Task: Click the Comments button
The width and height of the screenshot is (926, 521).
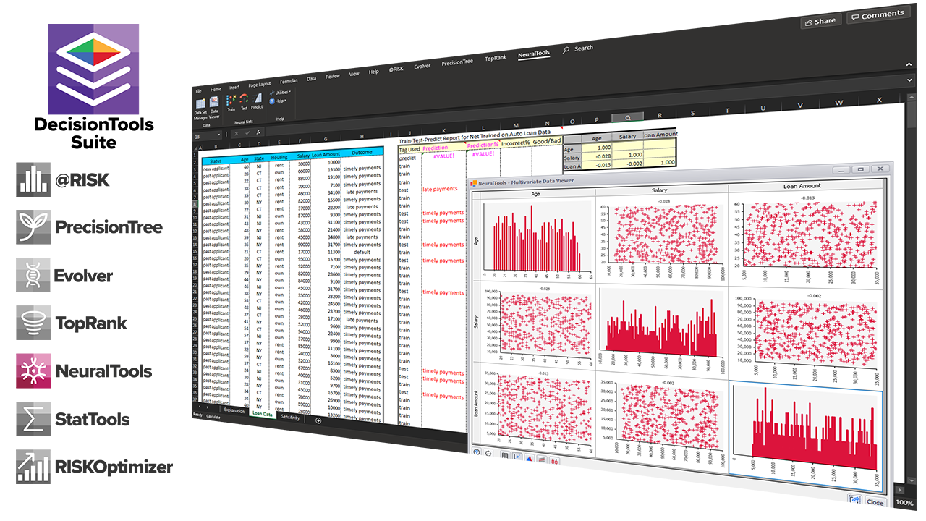Action: [x=877, y=15]
